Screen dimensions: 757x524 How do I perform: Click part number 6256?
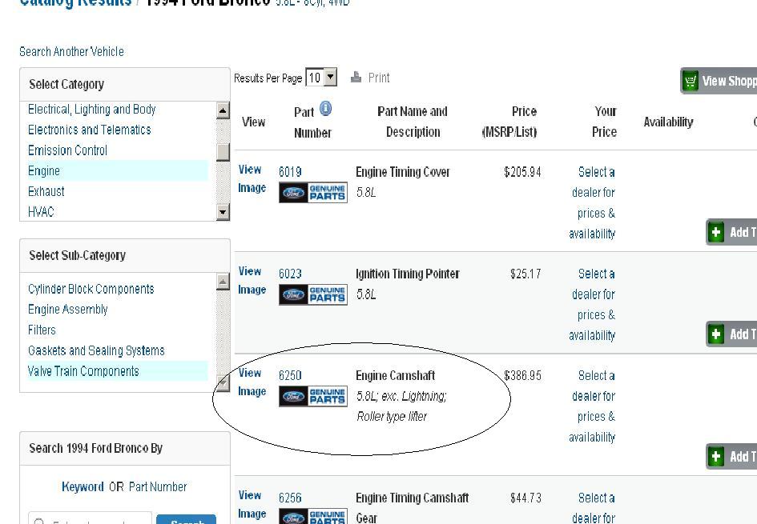[x=290, y=498]
